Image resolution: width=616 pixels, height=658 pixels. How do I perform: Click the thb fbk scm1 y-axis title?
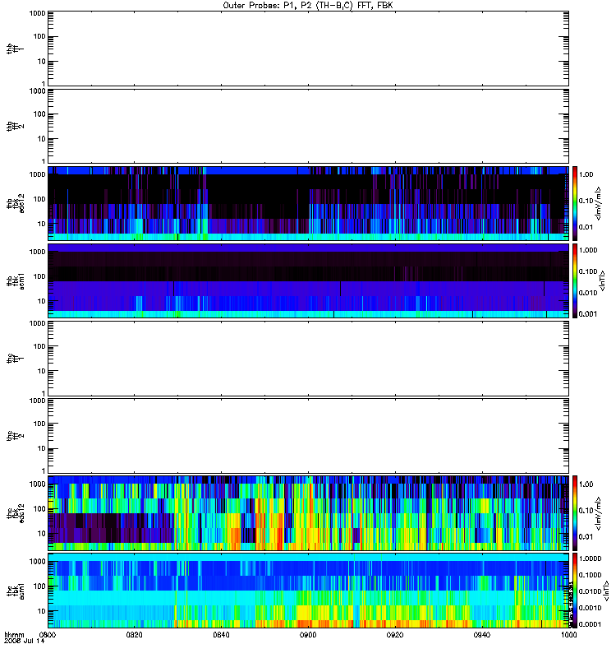pyautogui.click(x=15, y=281)
